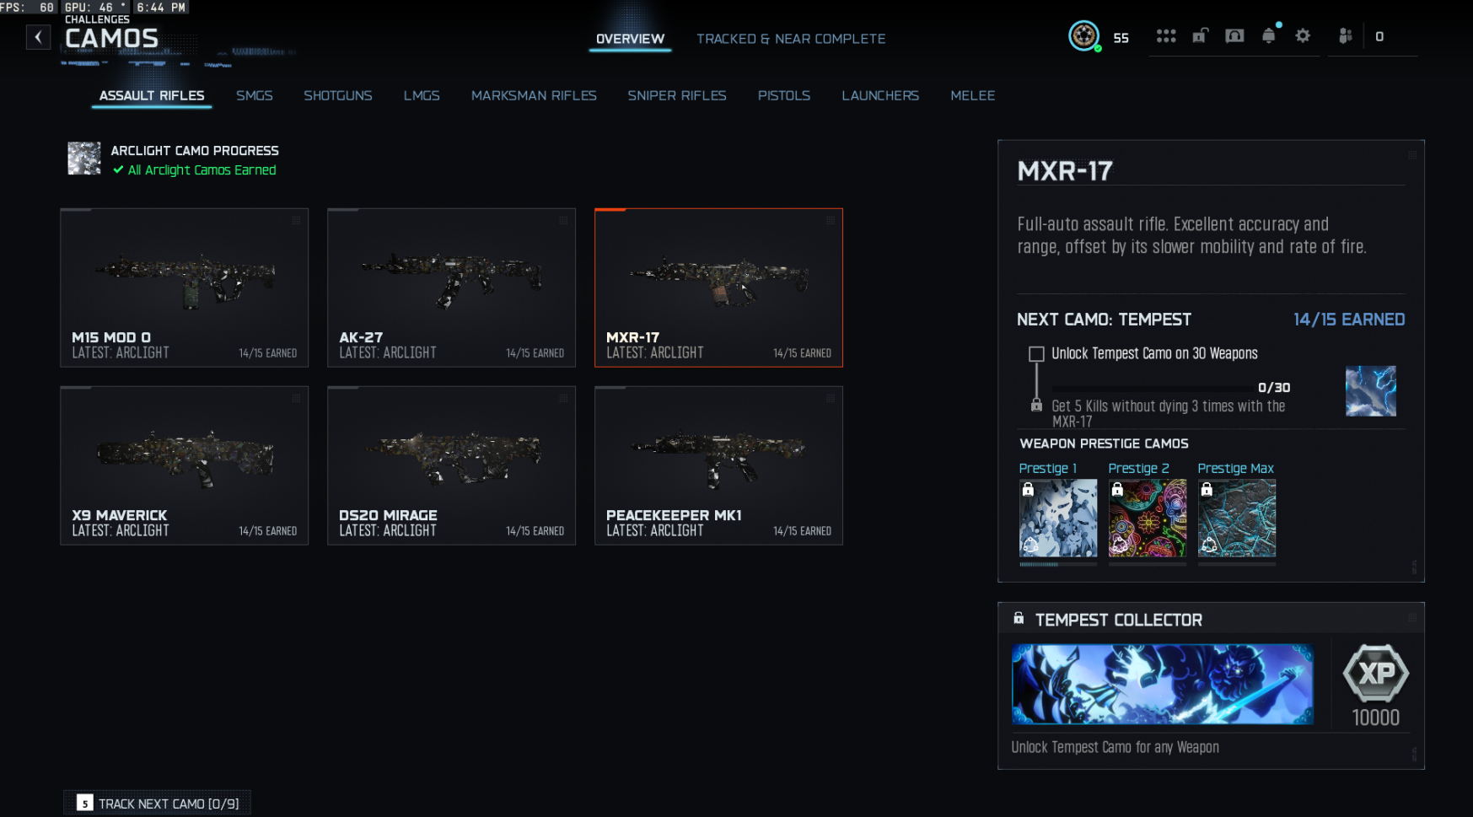Toggle the Unlock Tempest Camo checkbox
The width and height of the screenshot is (1473, 817).
point(1036,354)
